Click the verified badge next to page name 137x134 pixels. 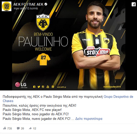[x=46, y=4]
